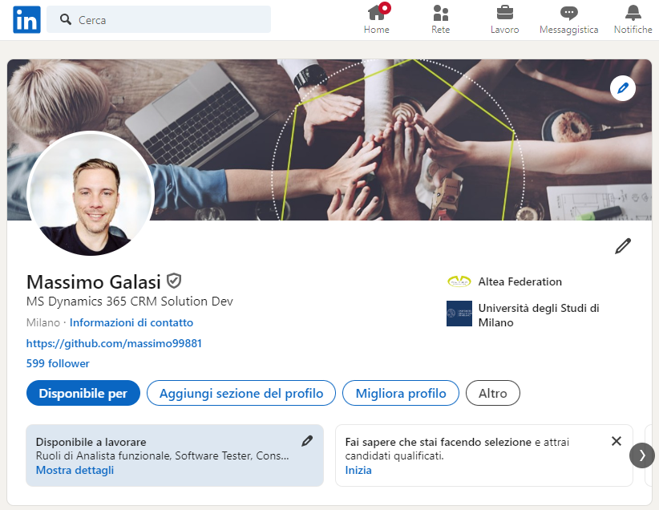Click the profile photo thumbnail
This screenshot has height=510, width=659.
[x=91, y=194]
